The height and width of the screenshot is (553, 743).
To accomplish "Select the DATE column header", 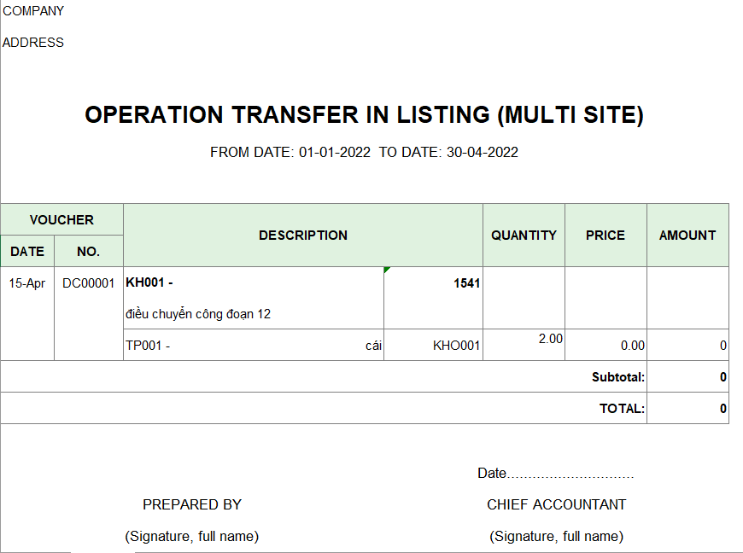I will tap(27, 251).
